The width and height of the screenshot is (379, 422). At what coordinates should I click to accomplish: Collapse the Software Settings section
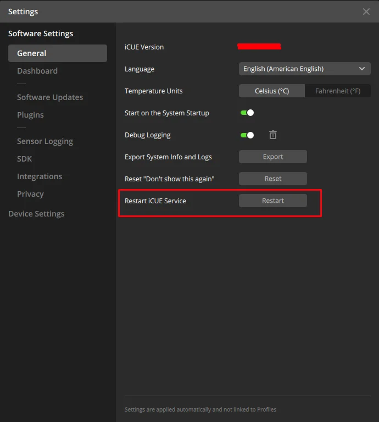(41, 34)
